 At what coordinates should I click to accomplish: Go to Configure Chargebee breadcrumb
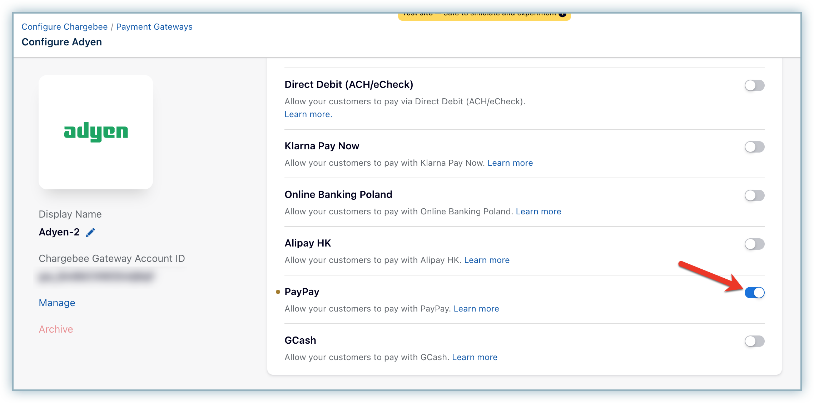[65, 27]
